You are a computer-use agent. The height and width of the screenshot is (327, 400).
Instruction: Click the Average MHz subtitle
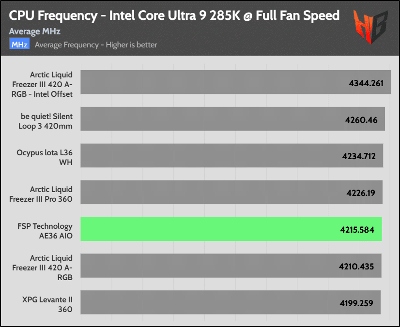click(35, 31)
